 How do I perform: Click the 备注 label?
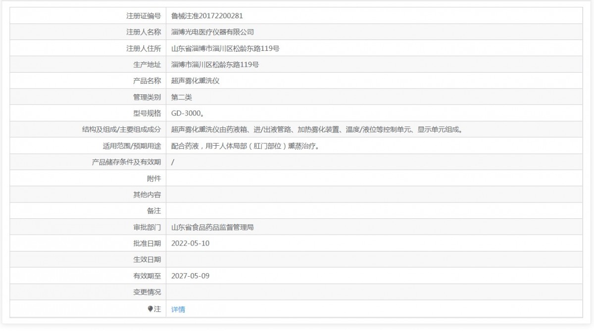[154, 211]
